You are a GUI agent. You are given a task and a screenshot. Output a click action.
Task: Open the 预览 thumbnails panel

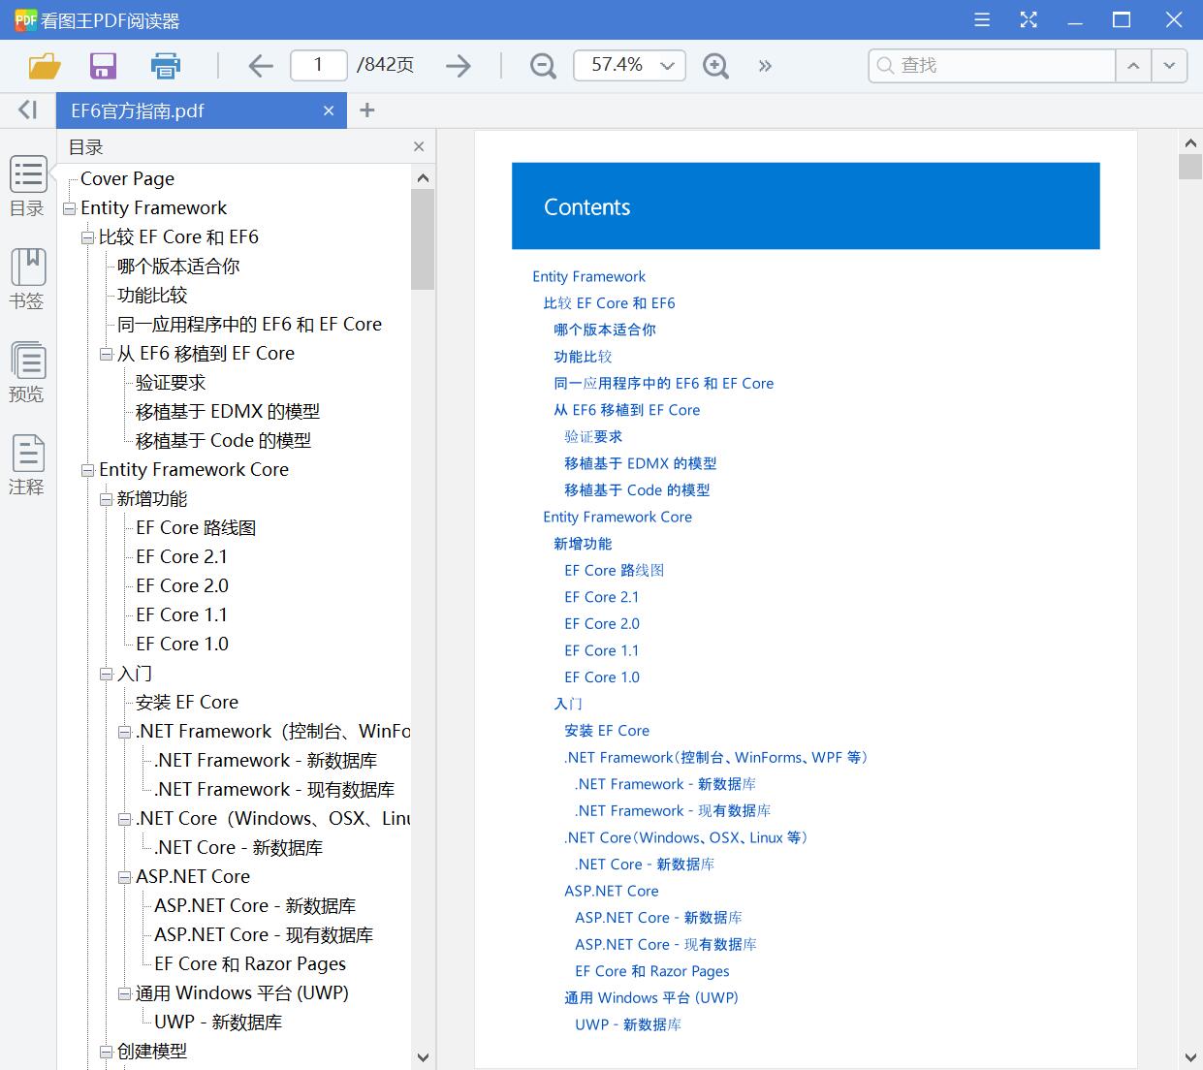(27, 372)
